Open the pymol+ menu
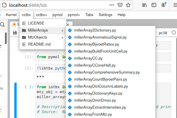 tap(74, 15)
